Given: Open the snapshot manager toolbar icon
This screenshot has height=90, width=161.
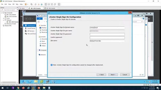Looking at the screenshot, I should (x=42, y=4).
